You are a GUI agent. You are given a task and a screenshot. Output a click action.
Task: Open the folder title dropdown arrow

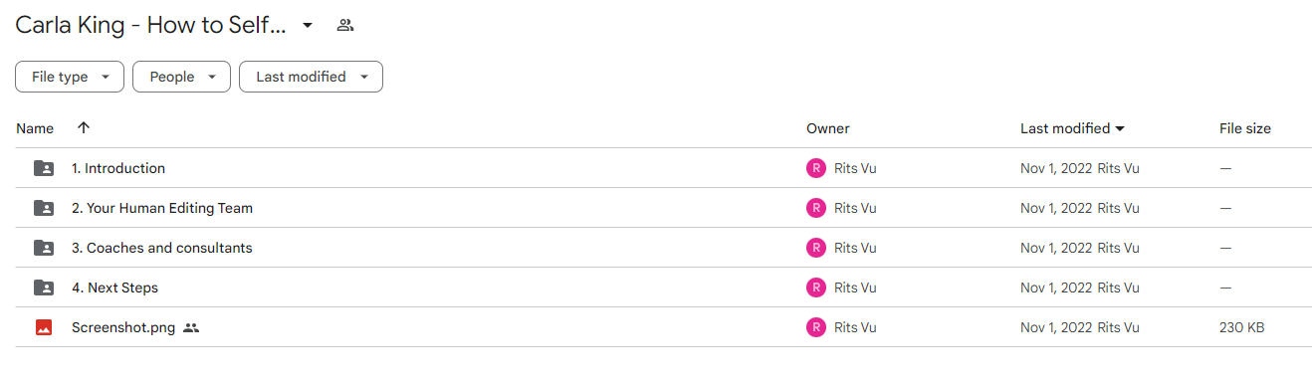coord(308,25)
